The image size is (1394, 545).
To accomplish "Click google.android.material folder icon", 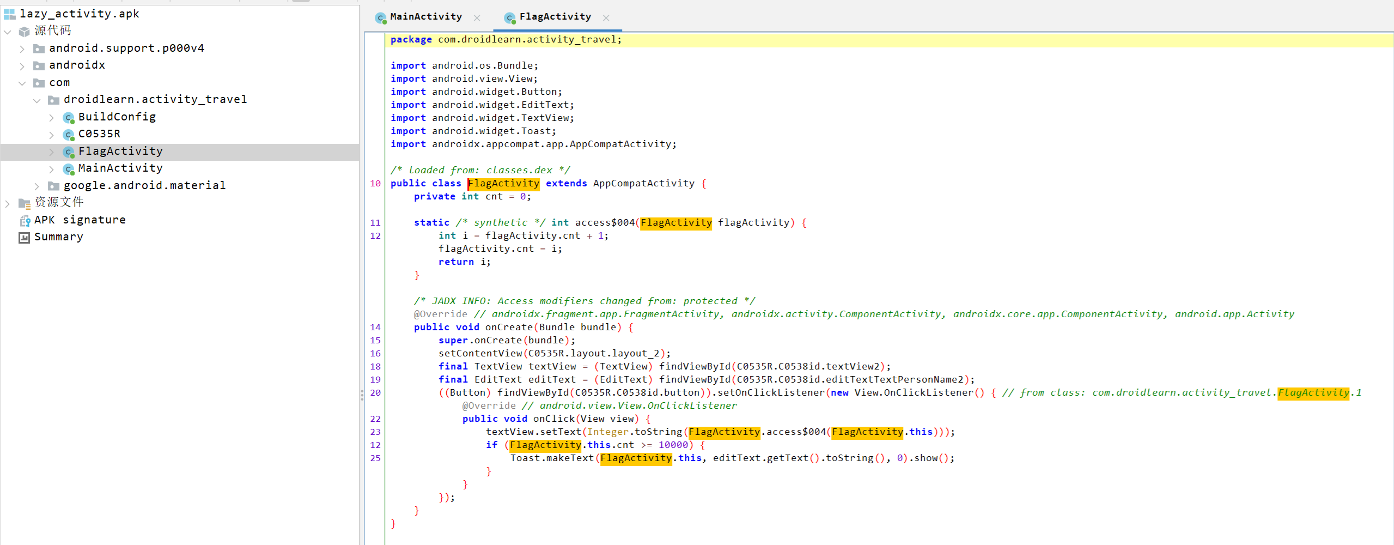I will click(53, 186).
